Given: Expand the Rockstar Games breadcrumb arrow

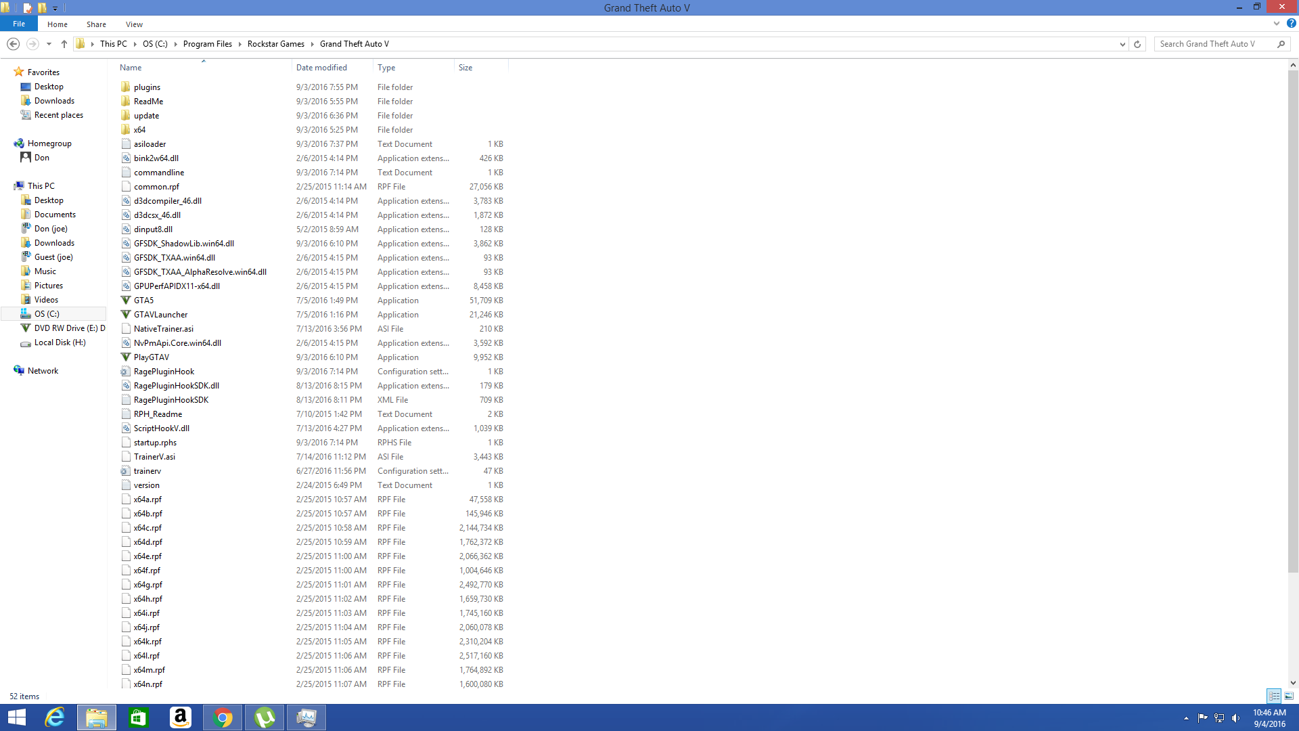Looking at the screenshot, I should [313, 44].
